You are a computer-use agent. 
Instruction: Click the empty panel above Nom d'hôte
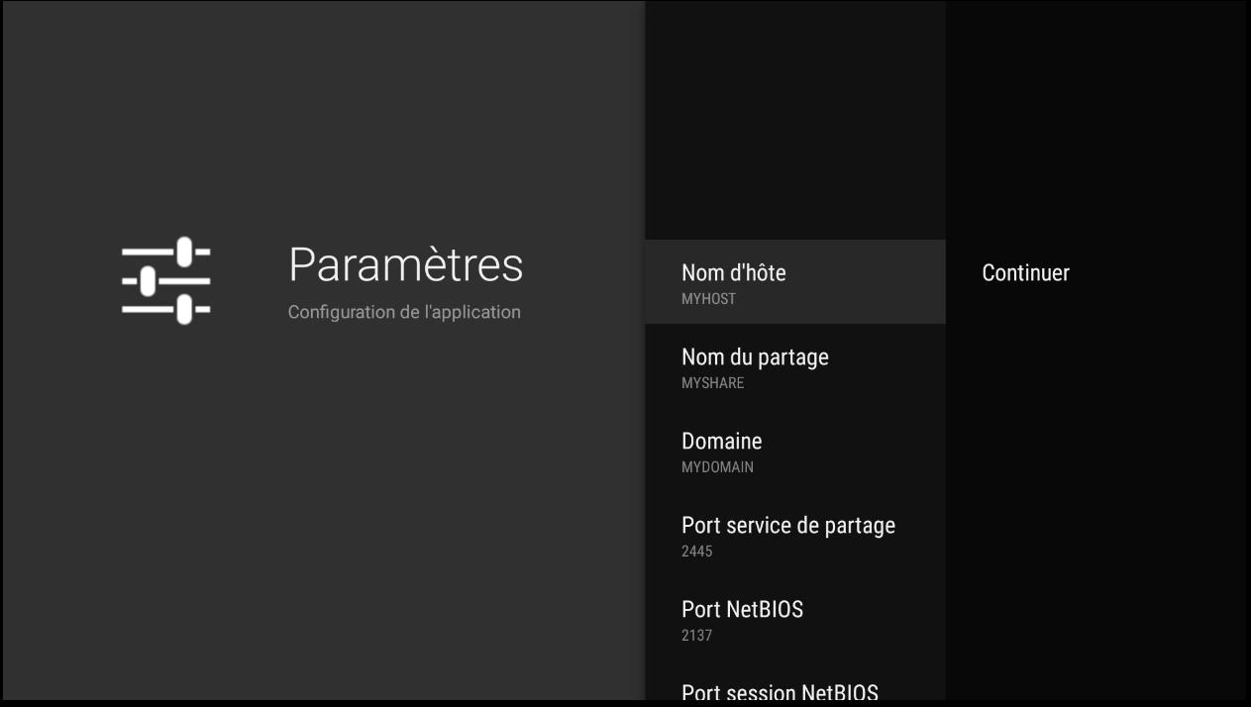point(794,119)
